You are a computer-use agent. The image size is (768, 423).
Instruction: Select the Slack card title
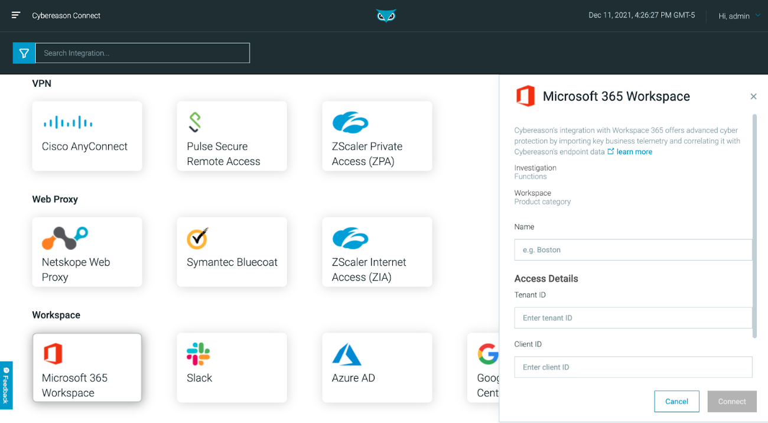click(x=199, y=378)
